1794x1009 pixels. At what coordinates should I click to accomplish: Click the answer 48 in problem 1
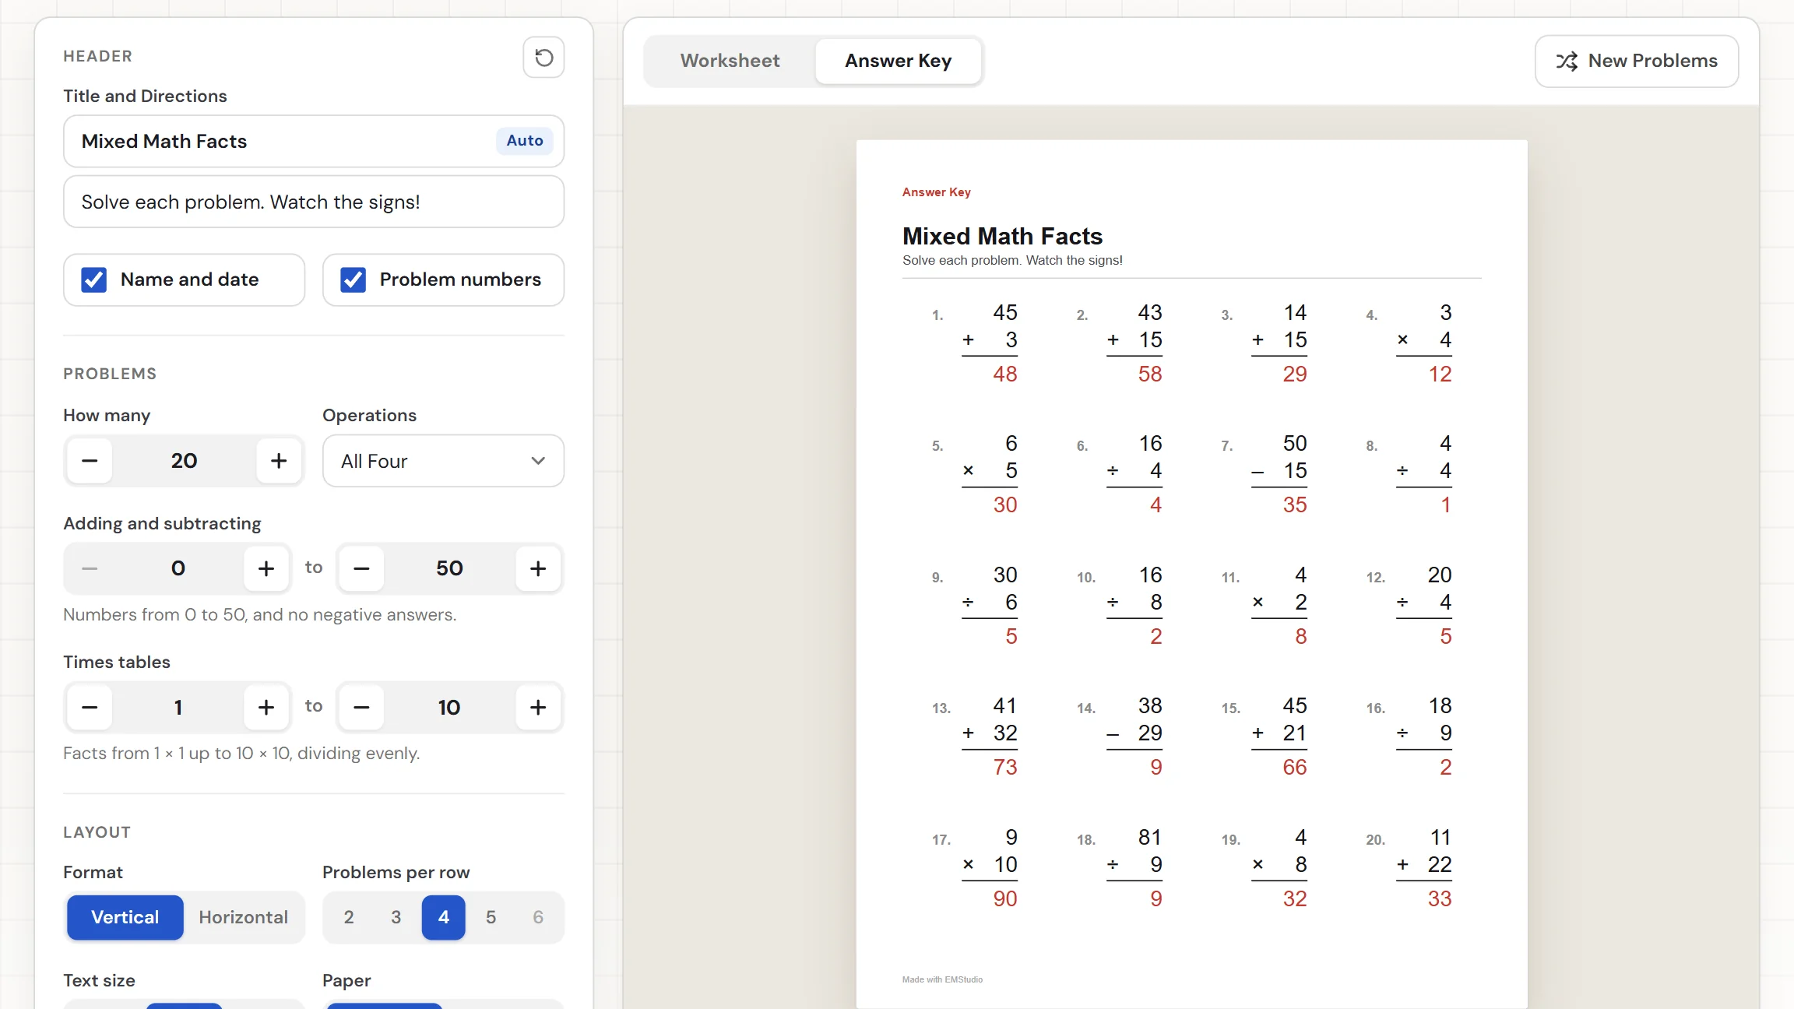(1005, 374)
